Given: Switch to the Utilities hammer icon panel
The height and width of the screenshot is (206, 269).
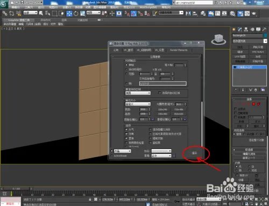Looking at the screenshot, I should [x=264, y=29].
